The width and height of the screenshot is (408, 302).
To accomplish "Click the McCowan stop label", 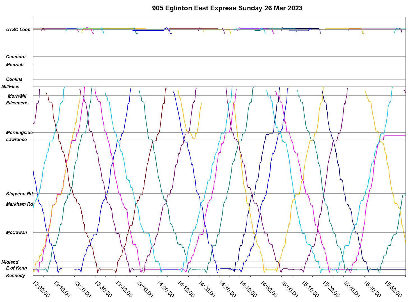I will [17, 232].
